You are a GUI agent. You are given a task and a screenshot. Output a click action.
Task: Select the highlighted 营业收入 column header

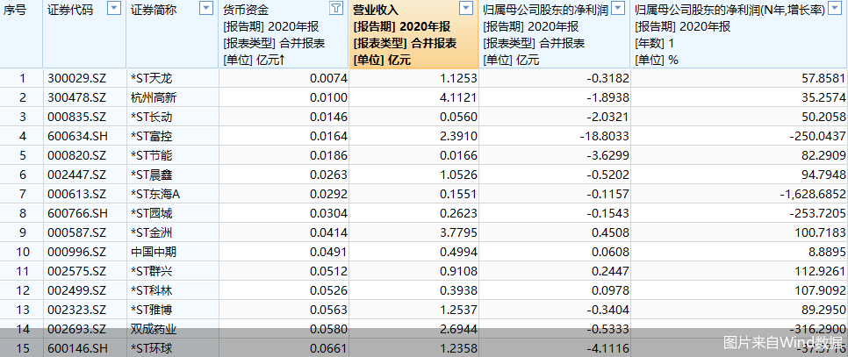click(413, 34)
